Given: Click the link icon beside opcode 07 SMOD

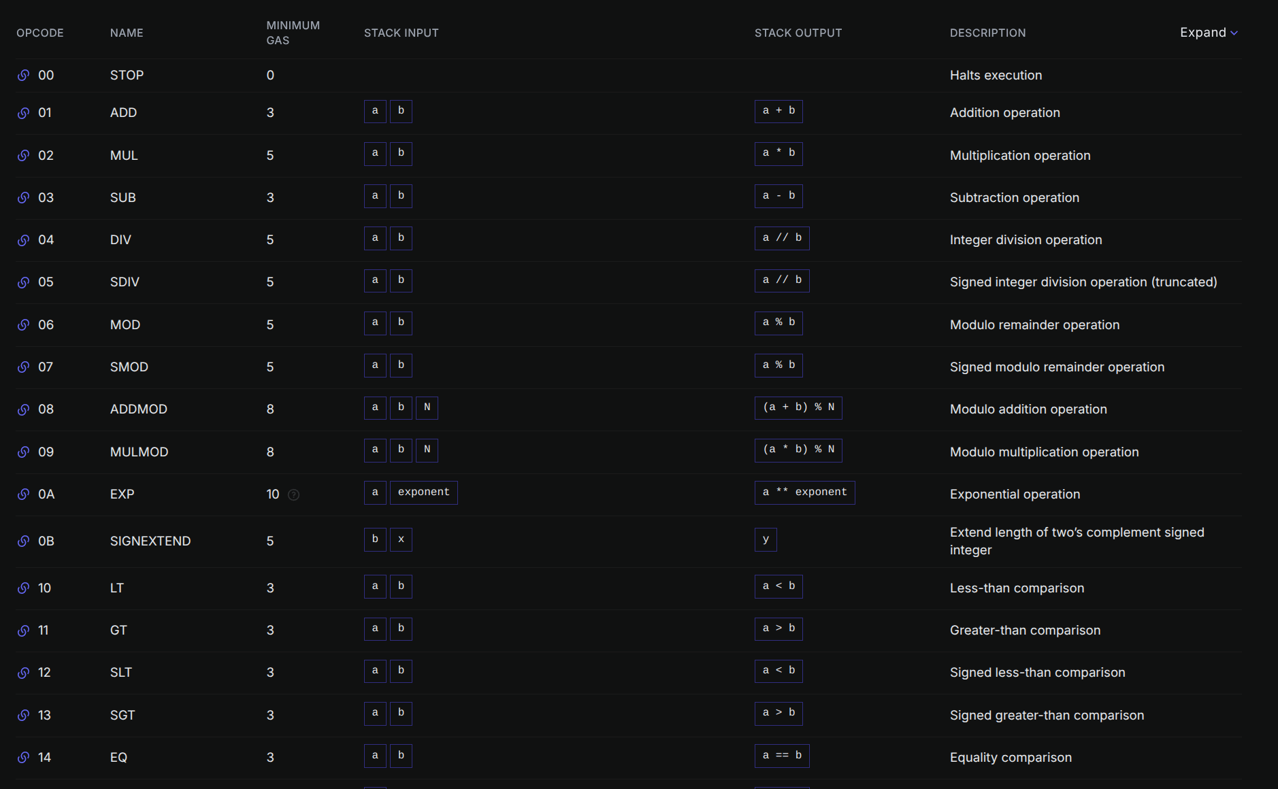Looking at the screenshot, I should point(23,367).
